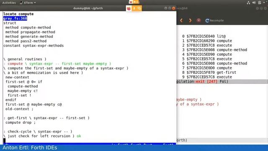This screenshot has width=268, height=151.
Task: Click the red stop icon in Emacs toolbar
Action: point(198,21)
